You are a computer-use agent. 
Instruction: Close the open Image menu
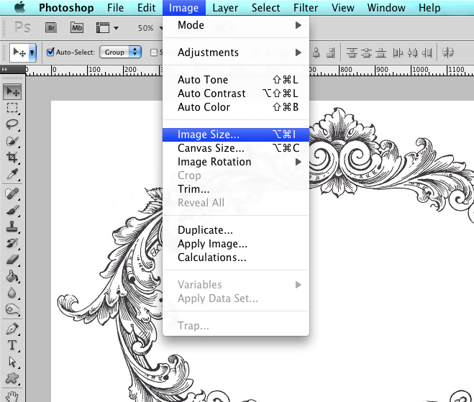click(184, 8)
